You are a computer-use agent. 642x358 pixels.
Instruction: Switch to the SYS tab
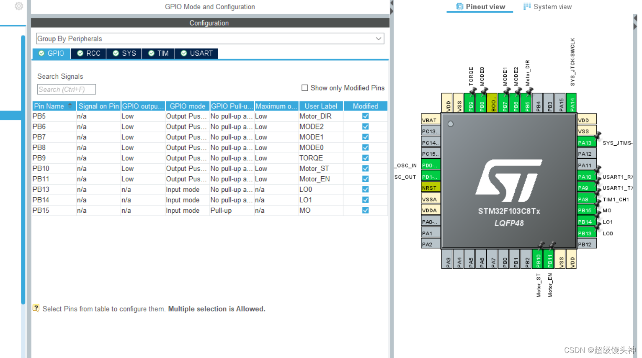[124, 54]
